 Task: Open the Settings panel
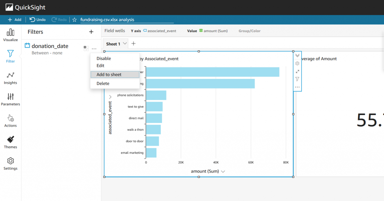click(x=10, y=164)
